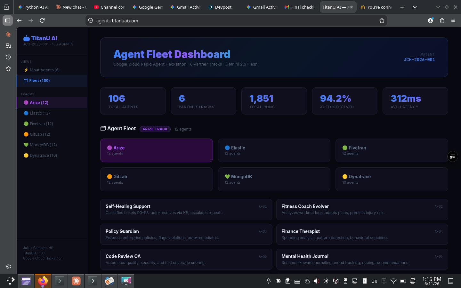Click the Elastic 12 agents track card
Screen dimensions: 461x288
pyautogui.click(x=274, y=150)
